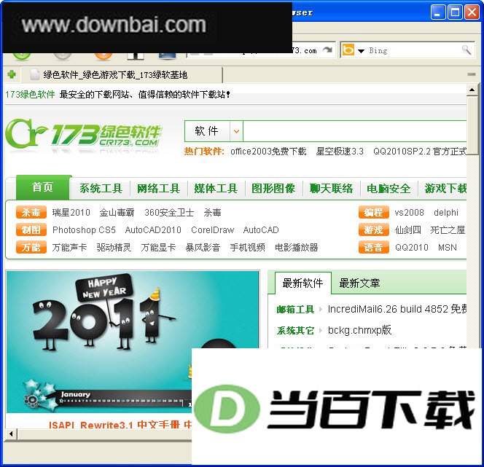Click the magnifier icon in Bing search box
This screenshot has height=467, width=484.
pyautogui.click(x=466, y=50)
